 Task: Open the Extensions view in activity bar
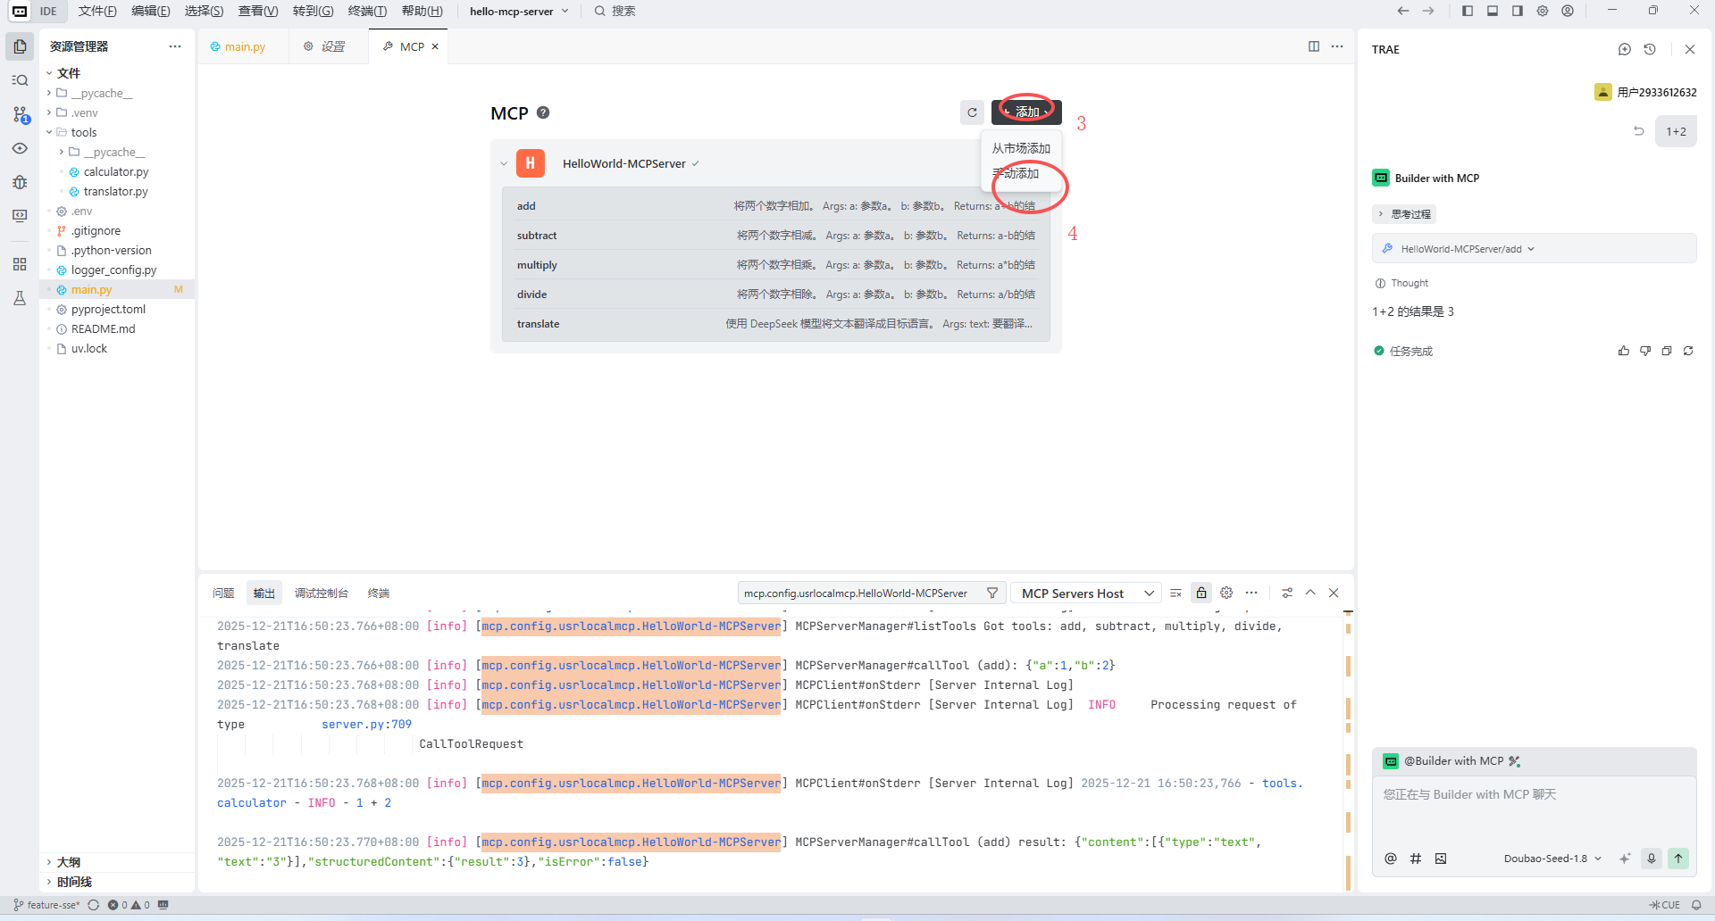[x=20, y=264]
